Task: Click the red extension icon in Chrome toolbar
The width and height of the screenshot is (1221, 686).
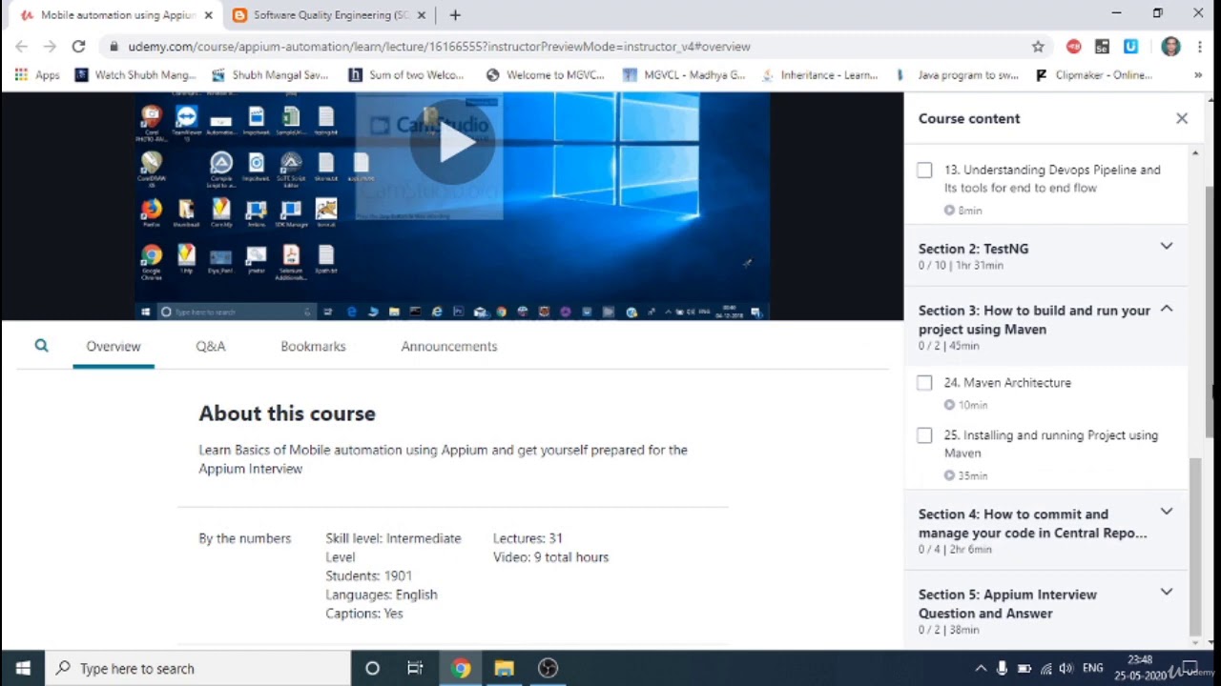Action: pos(1074,46)
